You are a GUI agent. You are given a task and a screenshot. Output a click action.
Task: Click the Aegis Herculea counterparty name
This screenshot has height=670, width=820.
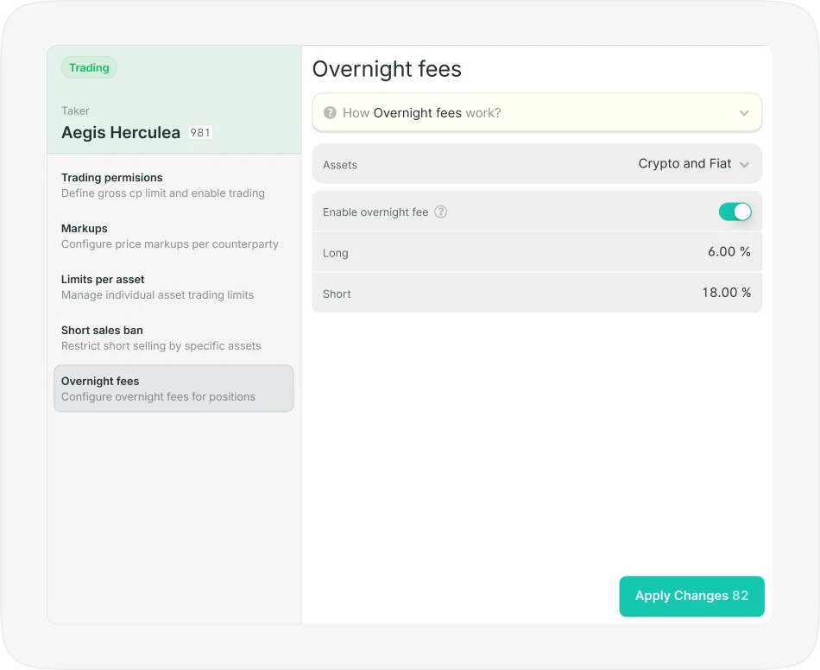pyautogui.click(x=121, y=133)
